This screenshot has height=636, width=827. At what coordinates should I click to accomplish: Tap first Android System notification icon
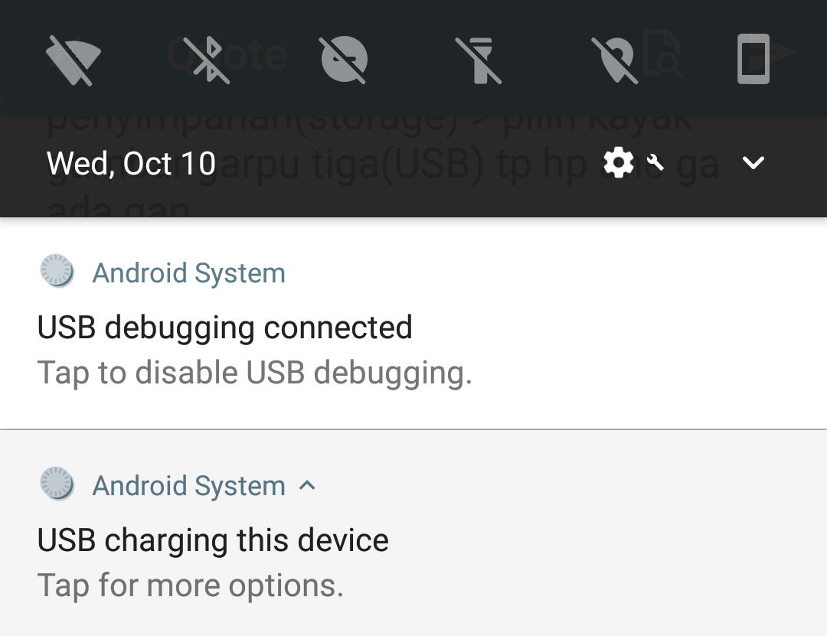point(57,271)
